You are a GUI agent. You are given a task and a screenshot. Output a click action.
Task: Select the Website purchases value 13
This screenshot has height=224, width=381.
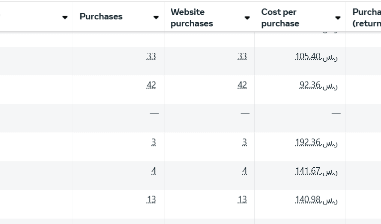[x=243, y=200]
